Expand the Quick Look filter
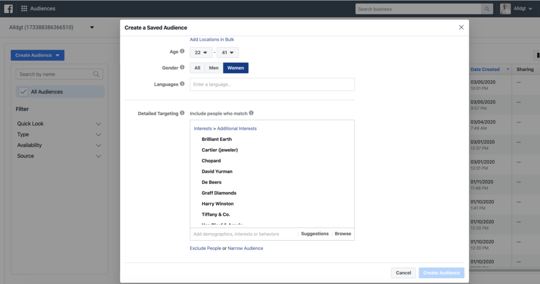This screenshot has width=540, height=284. (x=59, y=124)
